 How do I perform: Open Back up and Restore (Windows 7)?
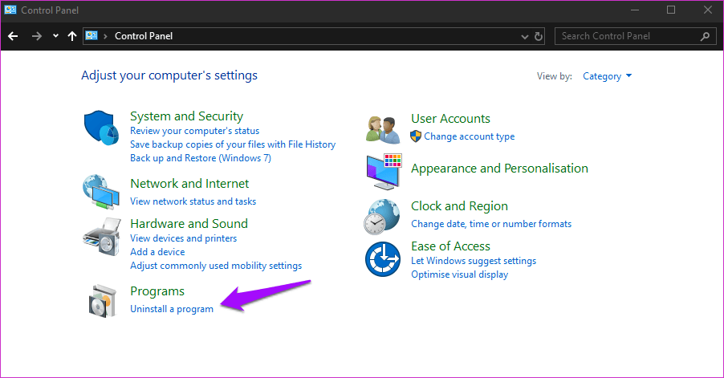pyautogui.click(x=201, y=158)
